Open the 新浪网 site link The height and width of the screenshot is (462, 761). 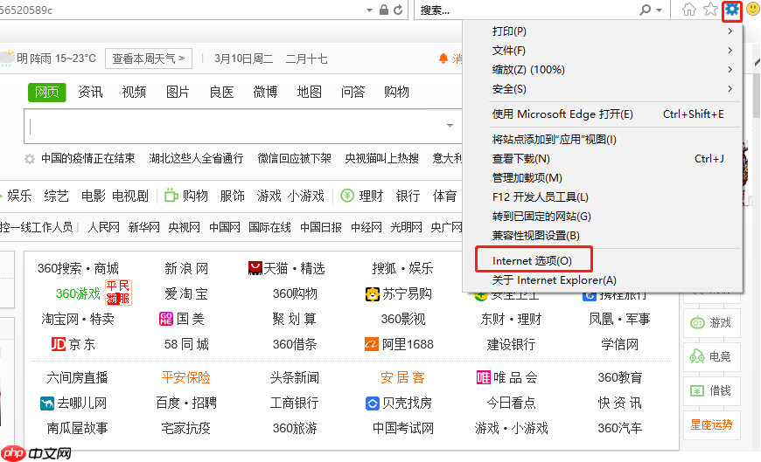(x=186, y=268)
